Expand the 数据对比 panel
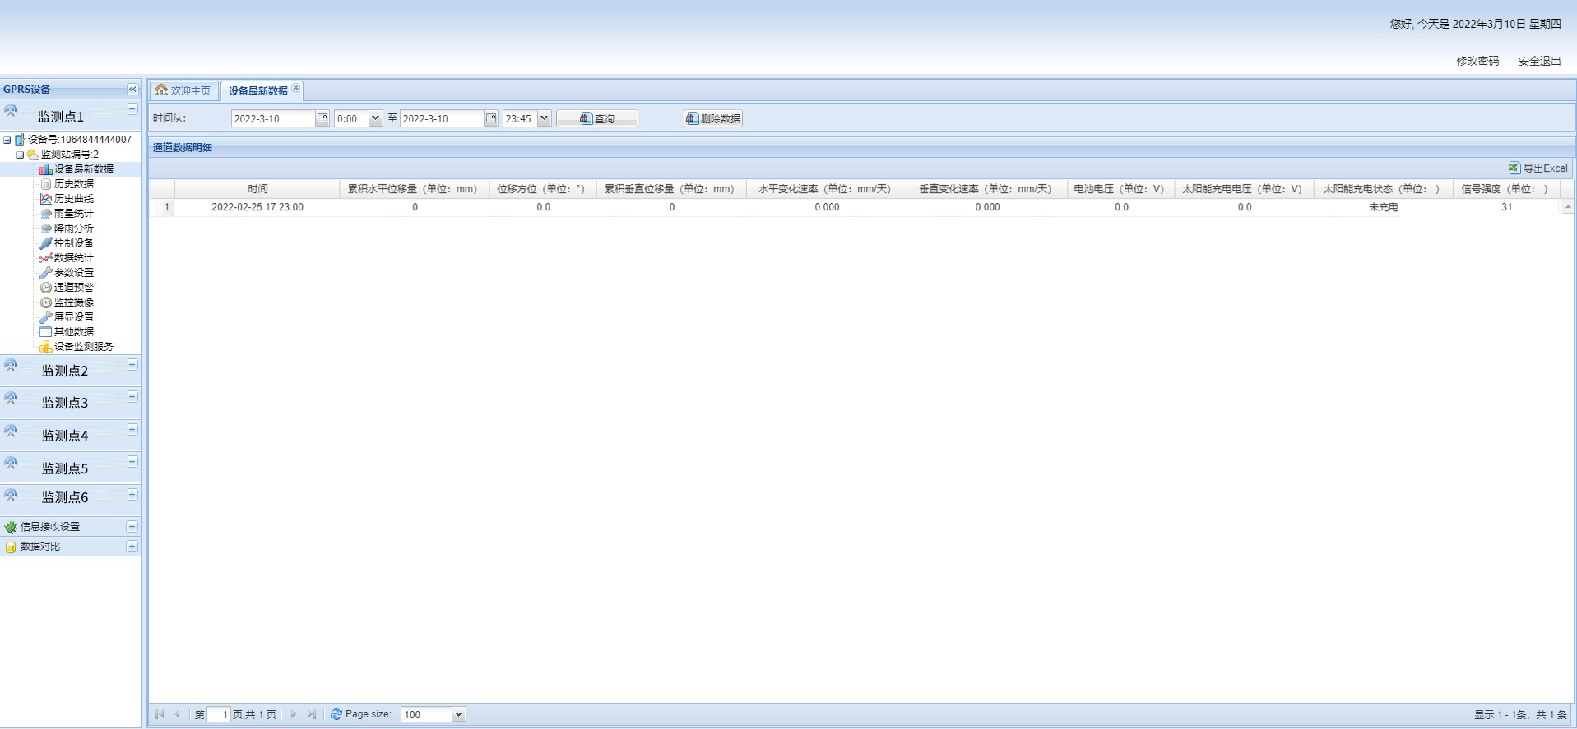This screenshot has height=729, width=1577. pos(132,546)
